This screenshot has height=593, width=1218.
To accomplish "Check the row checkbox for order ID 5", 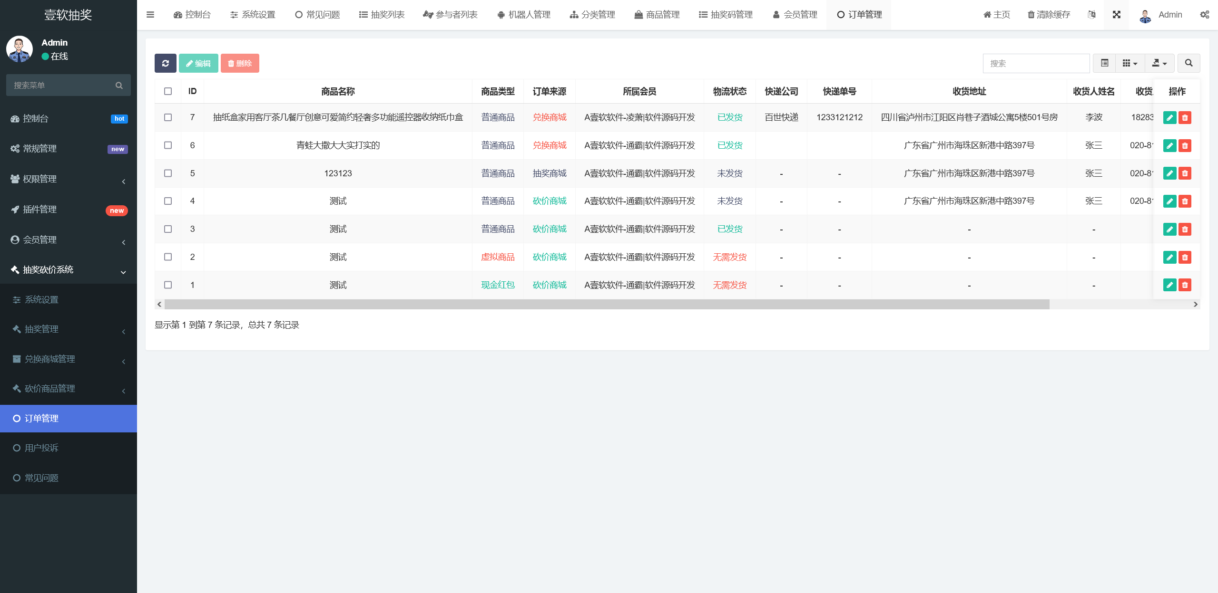I will 167,173.
